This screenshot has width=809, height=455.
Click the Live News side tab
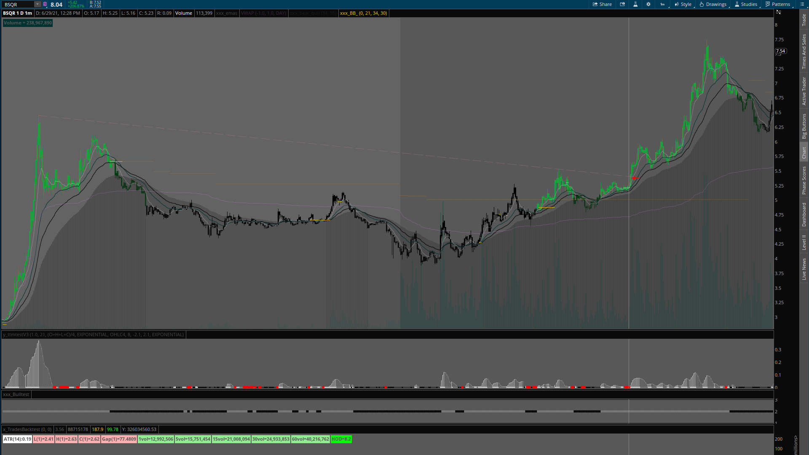click(x=804, y=269)
